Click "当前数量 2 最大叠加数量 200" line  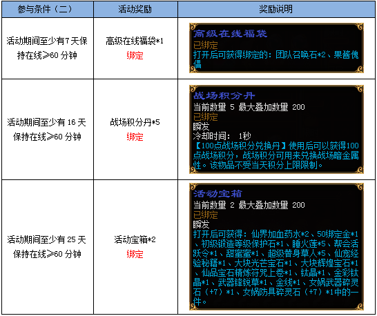(249, 205)
